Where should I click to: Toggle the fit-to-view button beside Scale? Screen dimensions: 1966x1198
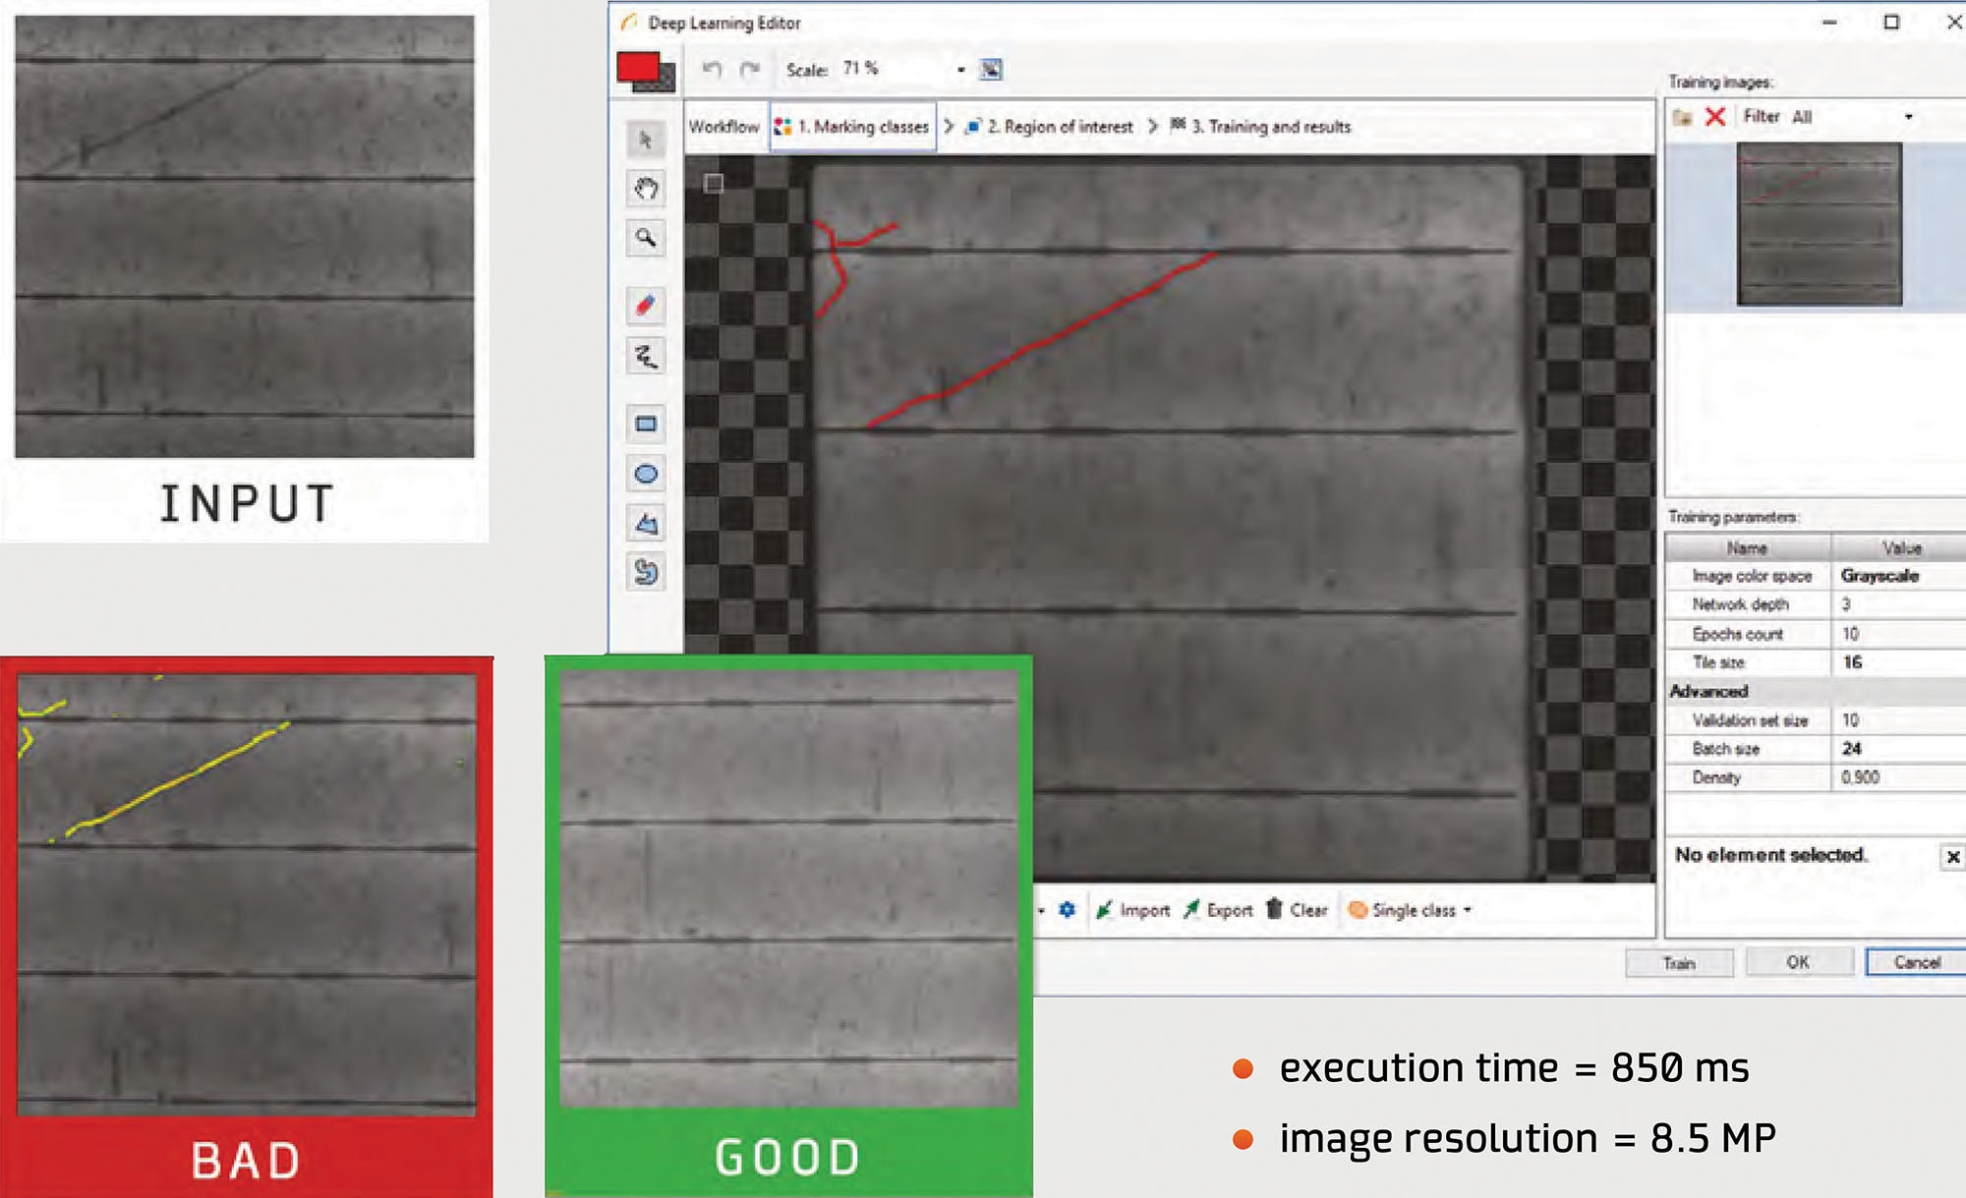[991, 69]
